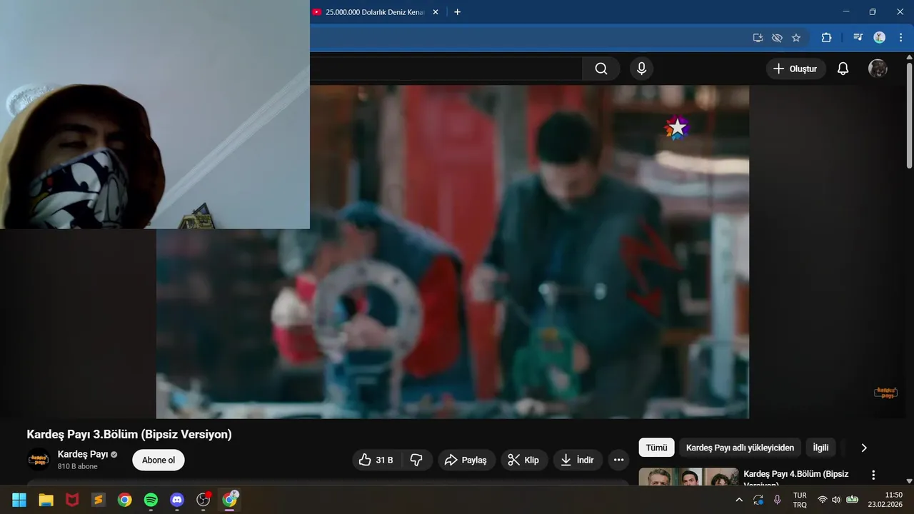Open a new browser tab
Image resolution: width=914 pixels, height=514 pixels.
(x=458, y=12)
